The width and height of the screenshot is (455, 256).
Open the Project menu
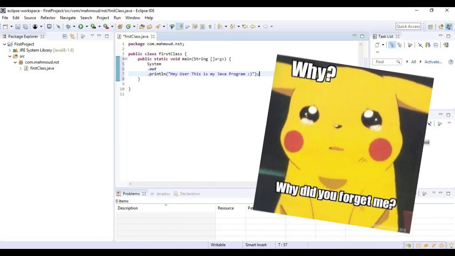coord(103,18)
